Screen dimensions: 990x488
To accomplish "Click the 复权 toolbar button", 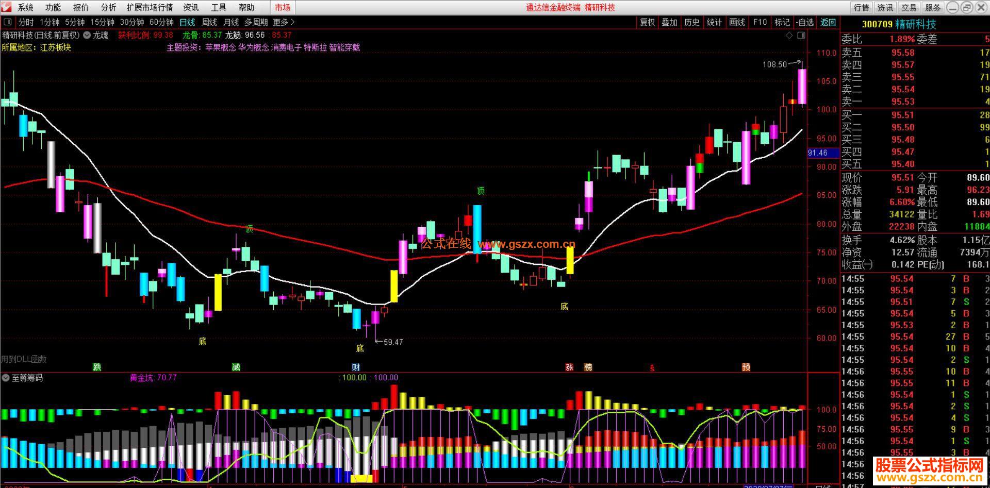I will pyautogui.click(x=648, y=22).
